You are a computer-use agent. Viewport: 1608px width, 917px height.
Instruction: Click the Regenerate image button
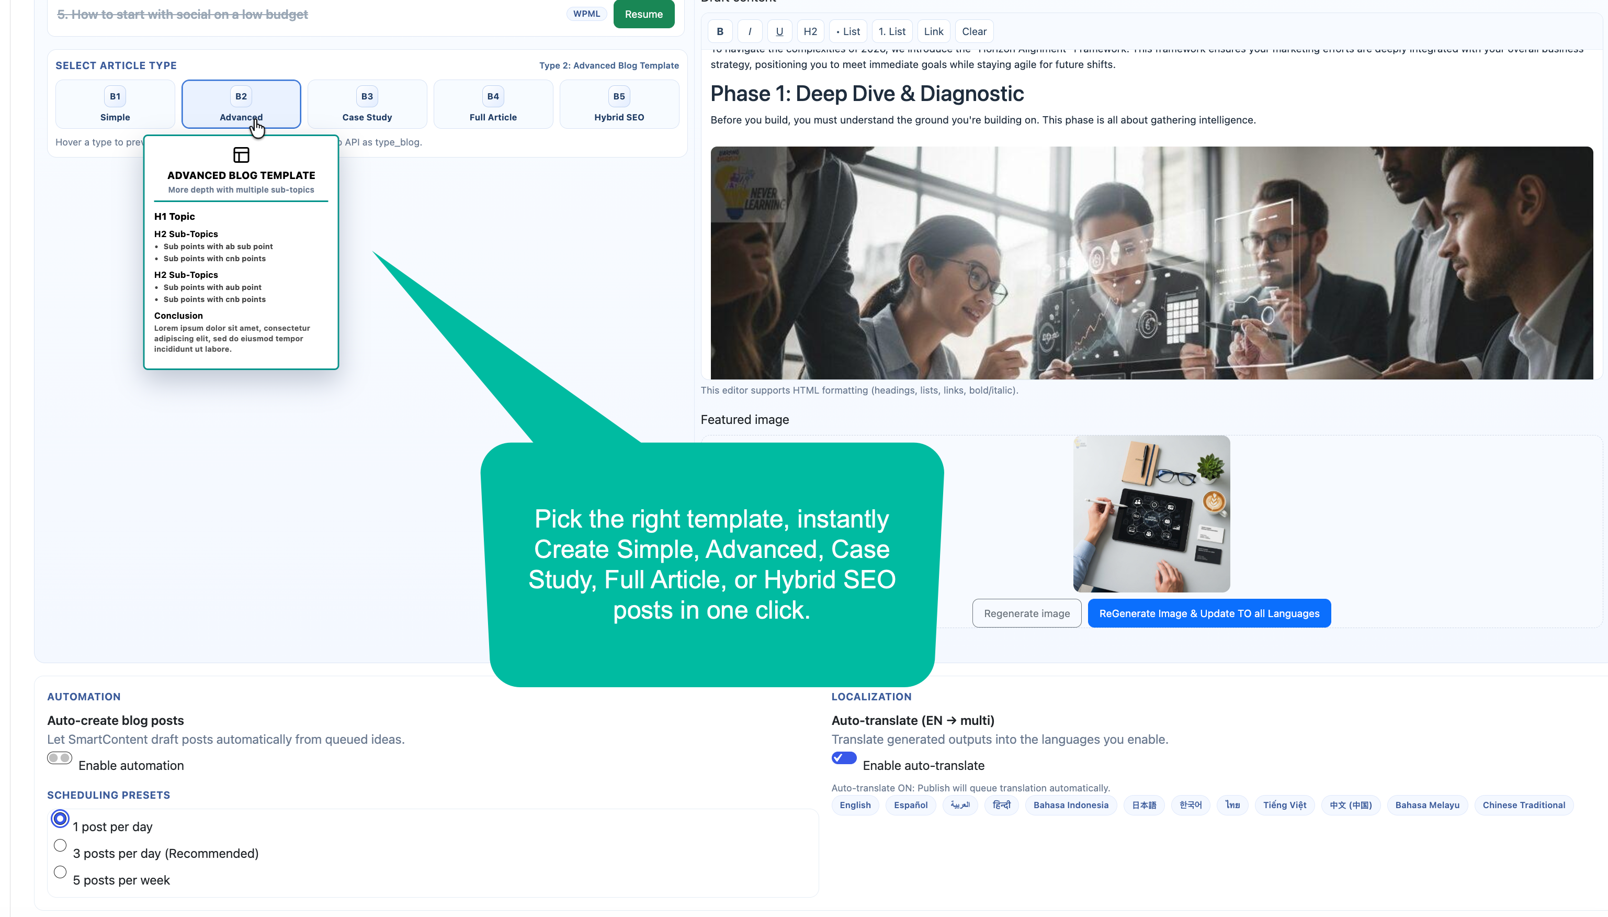(x=1026, y=613)
